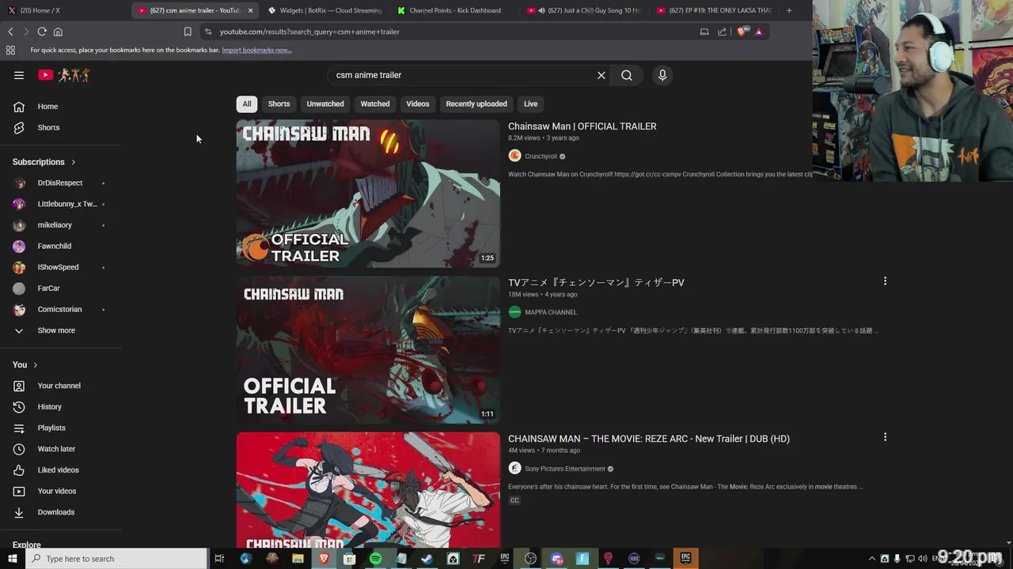Click browser home button

click(58, 32)
